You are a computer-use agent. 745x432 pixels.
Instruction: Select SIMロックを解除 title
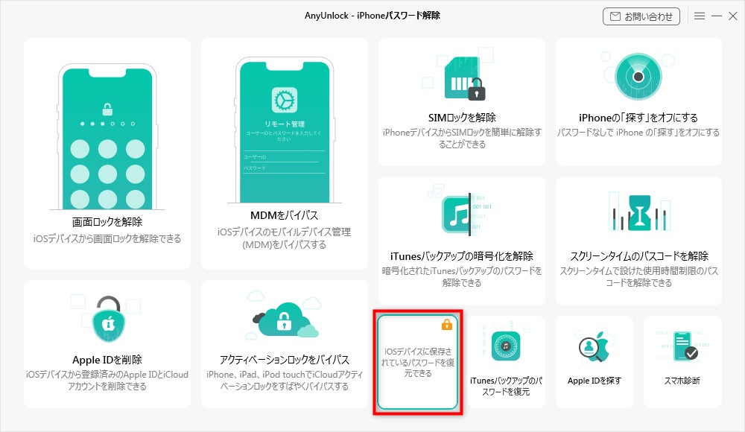click(x=462, y=118)
